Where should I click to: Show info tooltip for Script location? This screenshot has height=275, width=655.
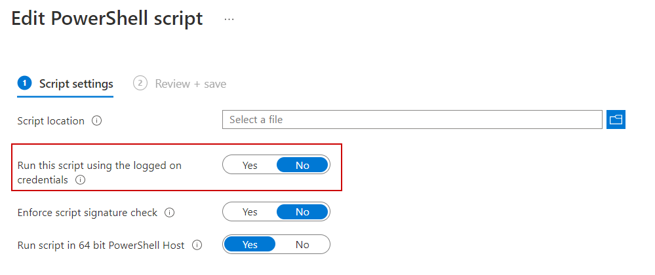[x=96, y=121]
